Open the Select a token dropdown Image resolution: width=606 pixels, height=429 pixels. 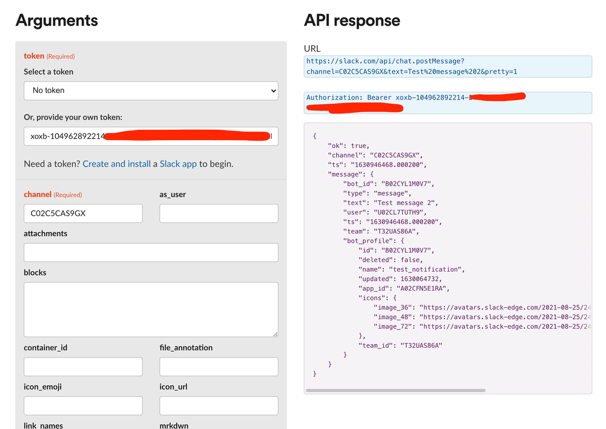(x=150, y=91)
